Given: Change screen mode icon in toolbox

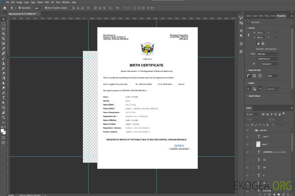Looking at the screenshot, I should (3, 143).
